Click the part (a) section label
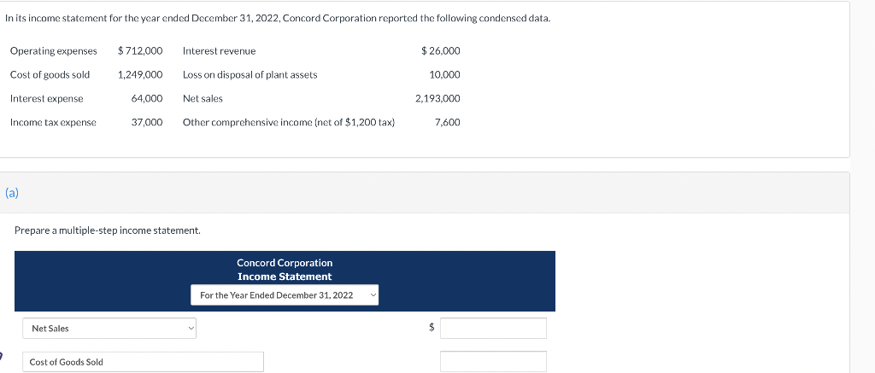 pos(12,193)
